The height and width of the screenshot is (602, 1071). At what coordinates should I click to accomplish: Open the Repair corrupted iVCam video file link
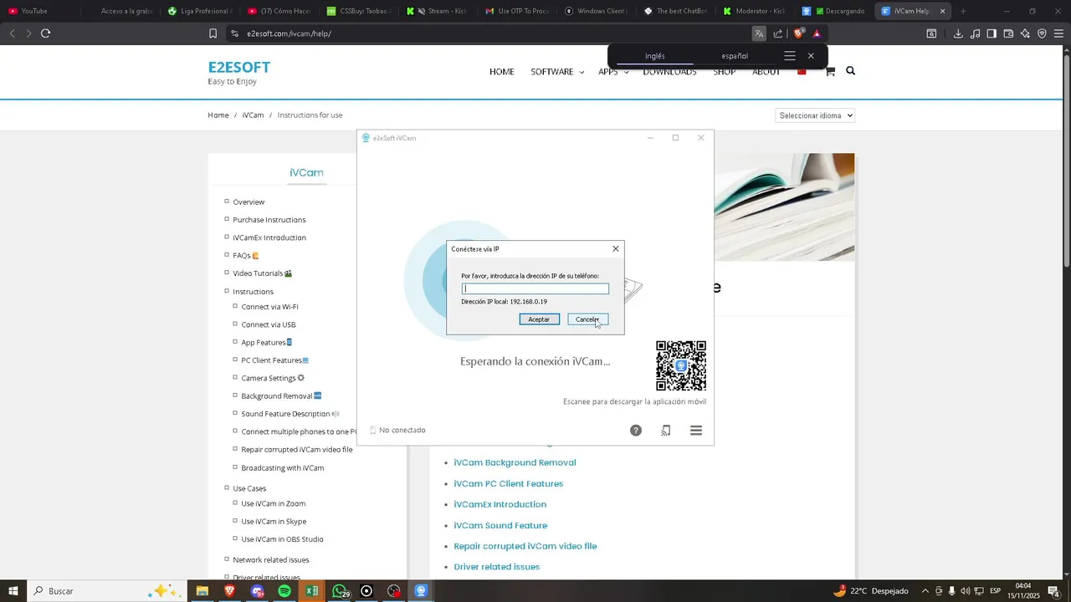pos(525,546)
